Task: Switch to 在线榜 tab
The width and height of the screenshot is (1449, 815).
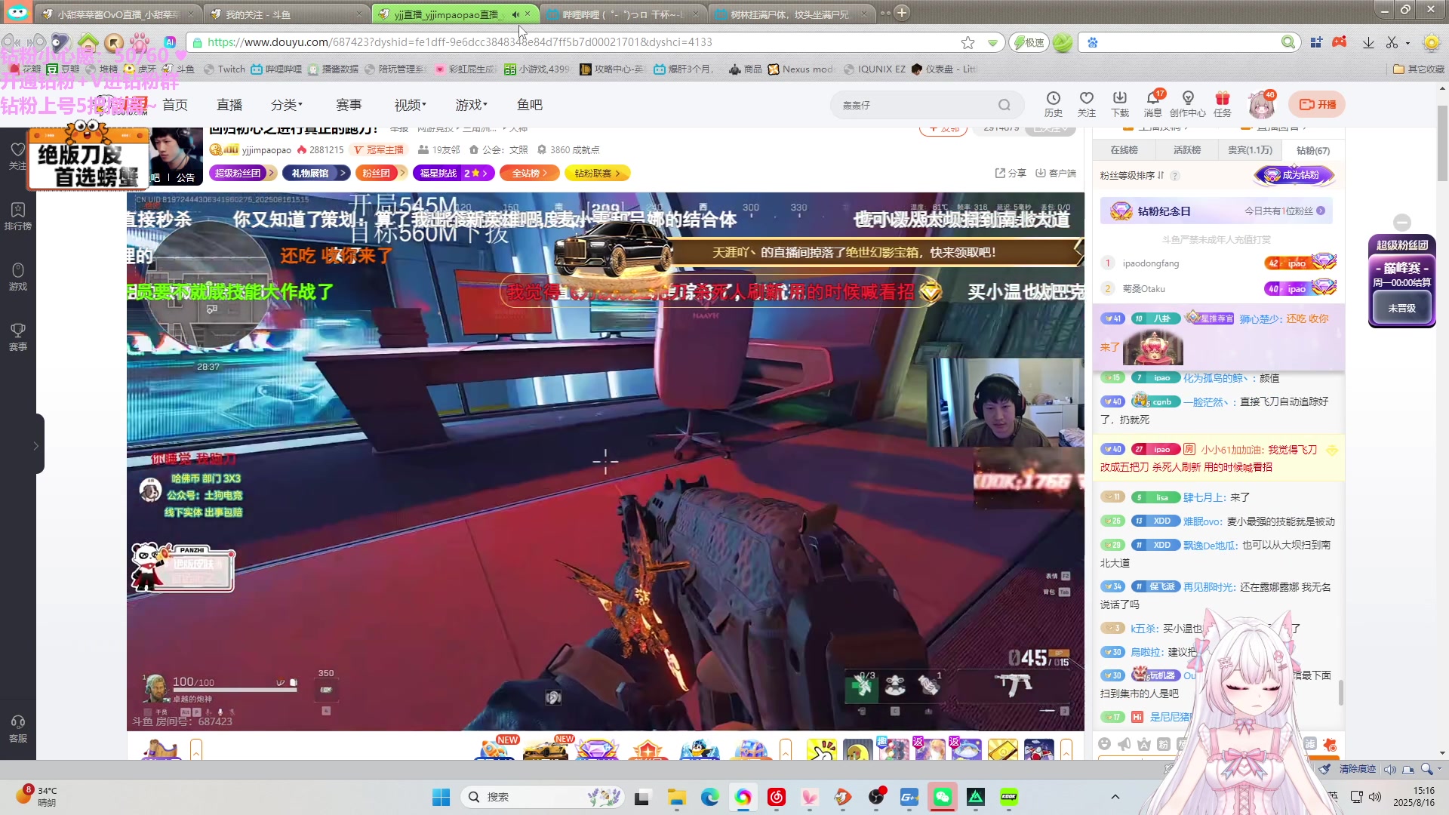Action: click(x=1124, y=150)
